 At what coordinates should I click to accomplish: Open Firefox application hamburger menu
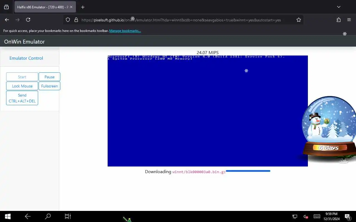pos(349,20)
